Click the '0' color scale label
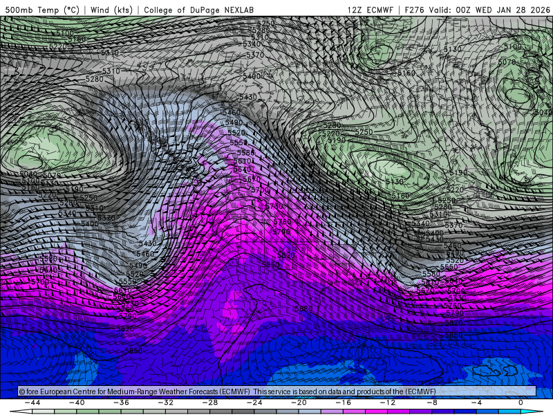Image resolution: width=553 pixels, height=415 pixels. point(521,403)
